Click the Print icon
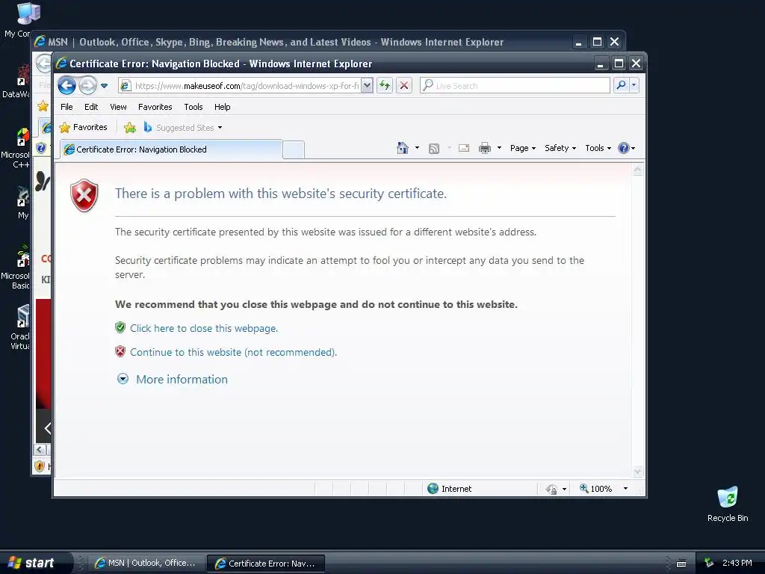This screenshot has width=765, height=574. [x=484, y=148]
